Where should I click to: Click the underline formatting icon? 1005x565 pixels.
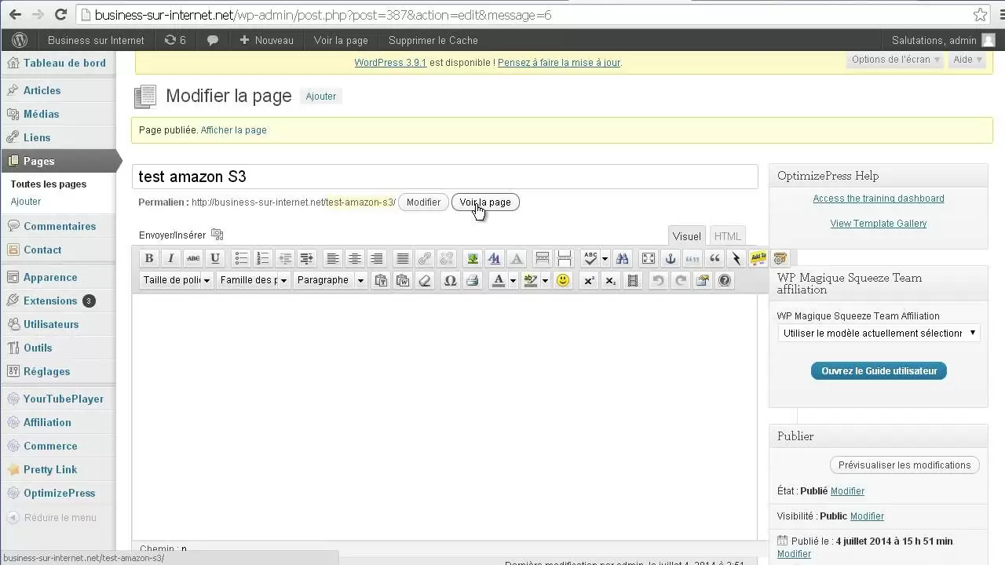click(215, 258)
